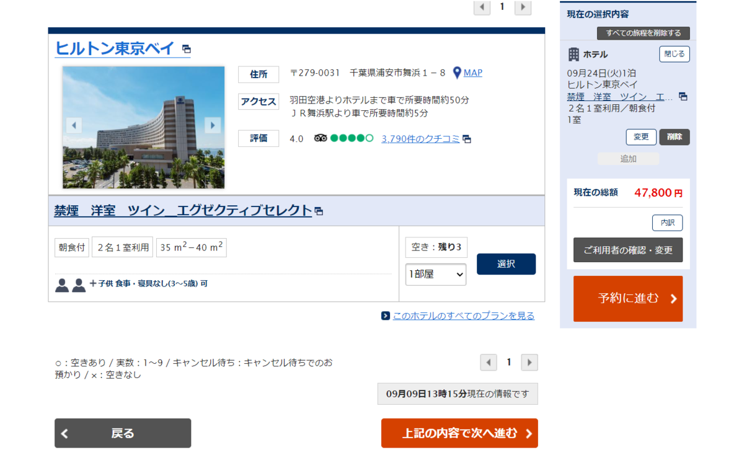The height and width of the screenshot is (455, 744).
Task: Click the greyed 追加 button
Action: coord(628,159)
